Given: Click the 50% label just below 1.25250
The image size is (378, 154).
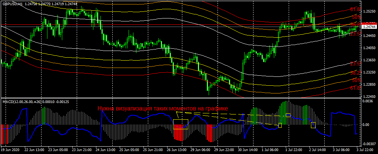Looking at the screenshot, I should (x=356, y=17).
